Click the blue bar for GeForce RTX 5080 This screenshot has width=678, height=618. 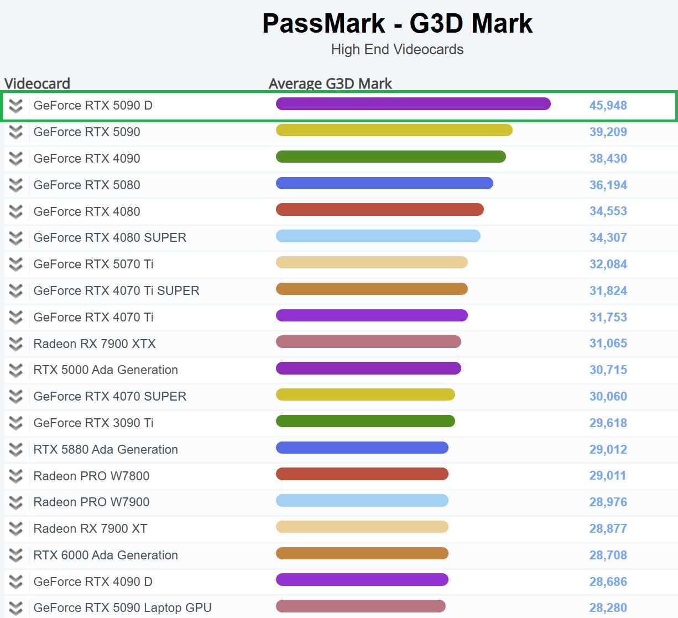coord(384,183)
